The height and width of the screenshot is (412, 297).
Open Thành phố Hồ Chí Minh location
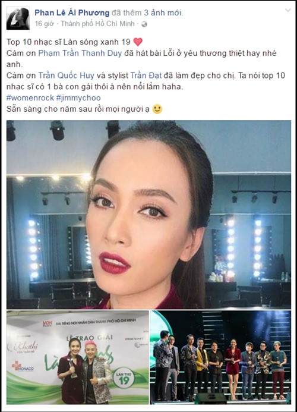coord(97,24)
